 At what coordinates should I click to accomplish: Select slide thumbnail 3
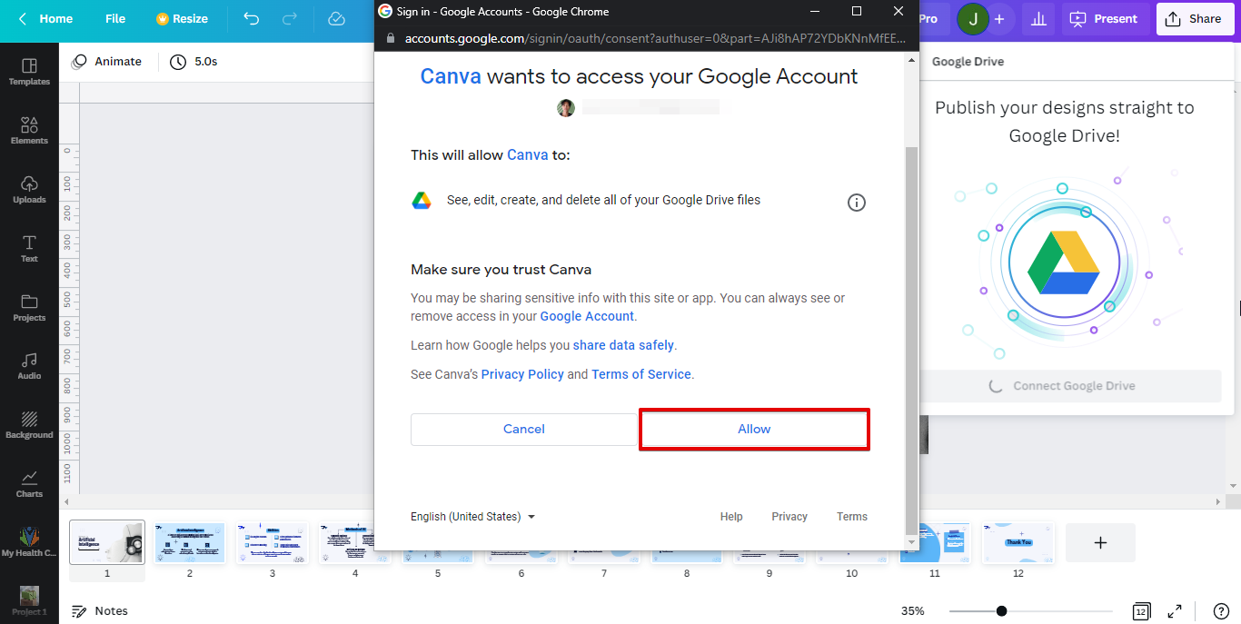pos(273,542)
